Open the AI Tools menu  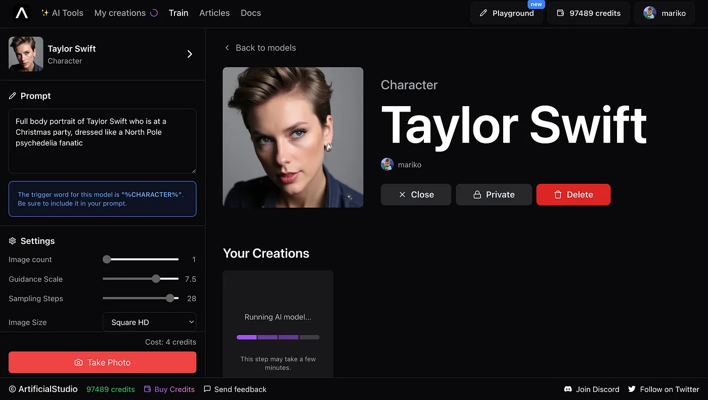coord(62,13)
